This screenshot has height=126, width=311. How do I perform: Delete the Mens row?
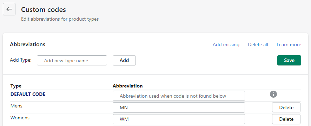pos(286,107)
